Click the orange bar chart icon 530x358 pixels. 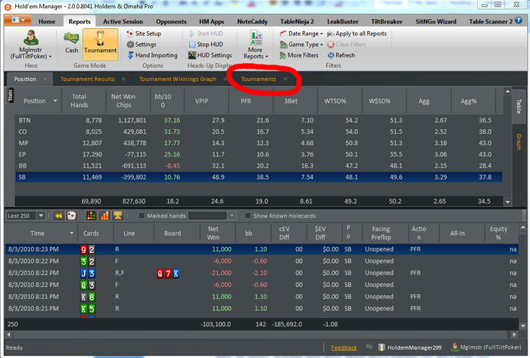(x=104, y=216)
